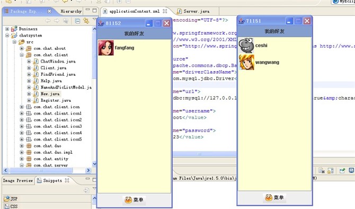Collapse the src folder node

14,42
